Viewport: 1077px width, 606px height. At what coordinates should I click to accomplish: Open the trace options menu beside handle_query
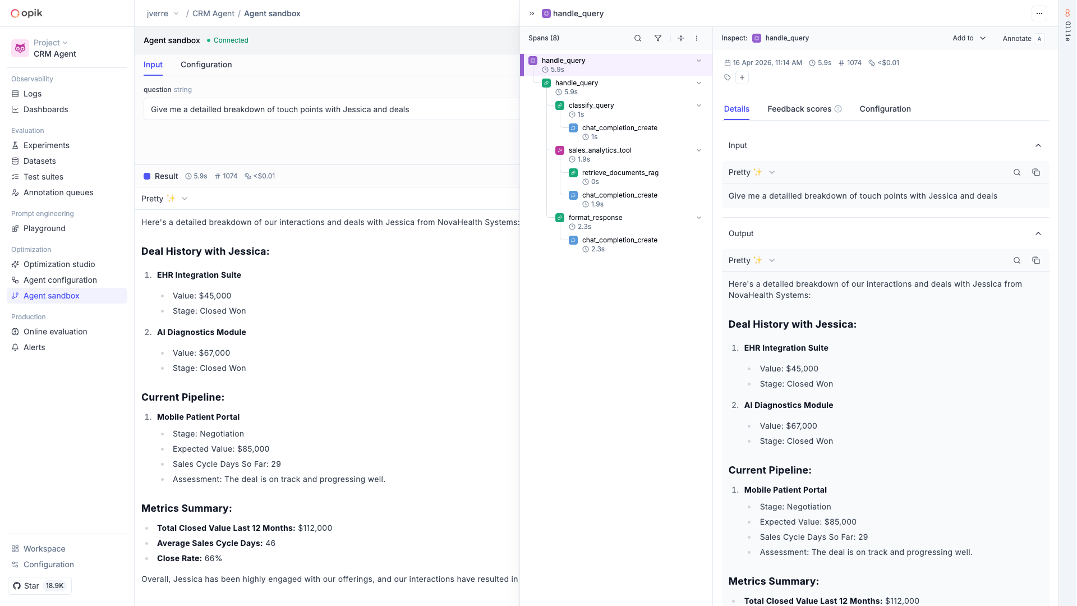1039,13
